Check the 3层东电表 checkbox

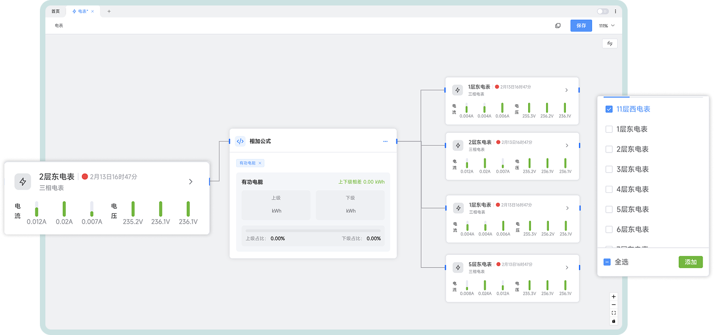[609, 169]
